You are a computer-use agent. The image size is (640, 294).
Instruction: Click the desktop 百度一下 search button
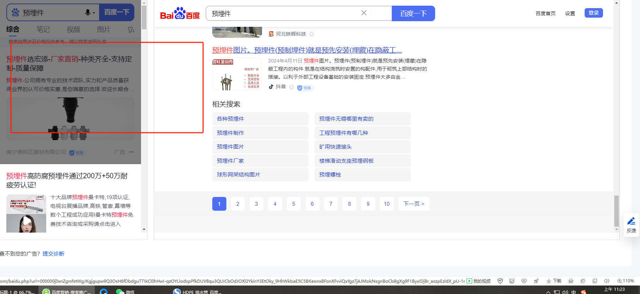pos(413,13)
